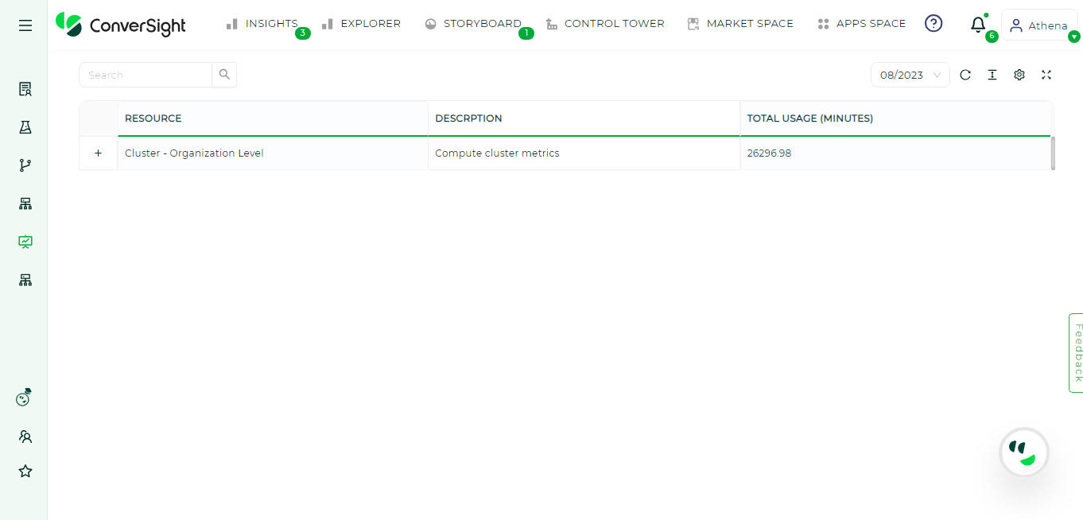Open the flask lab sidebar icon
Viewport: 1083px width, 520px height.
click(25, 127)
